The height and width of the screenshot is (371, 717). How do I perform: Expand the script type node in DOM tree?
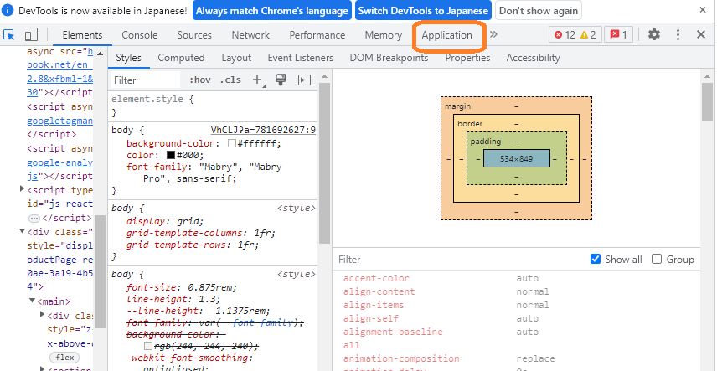pos(22,188)
